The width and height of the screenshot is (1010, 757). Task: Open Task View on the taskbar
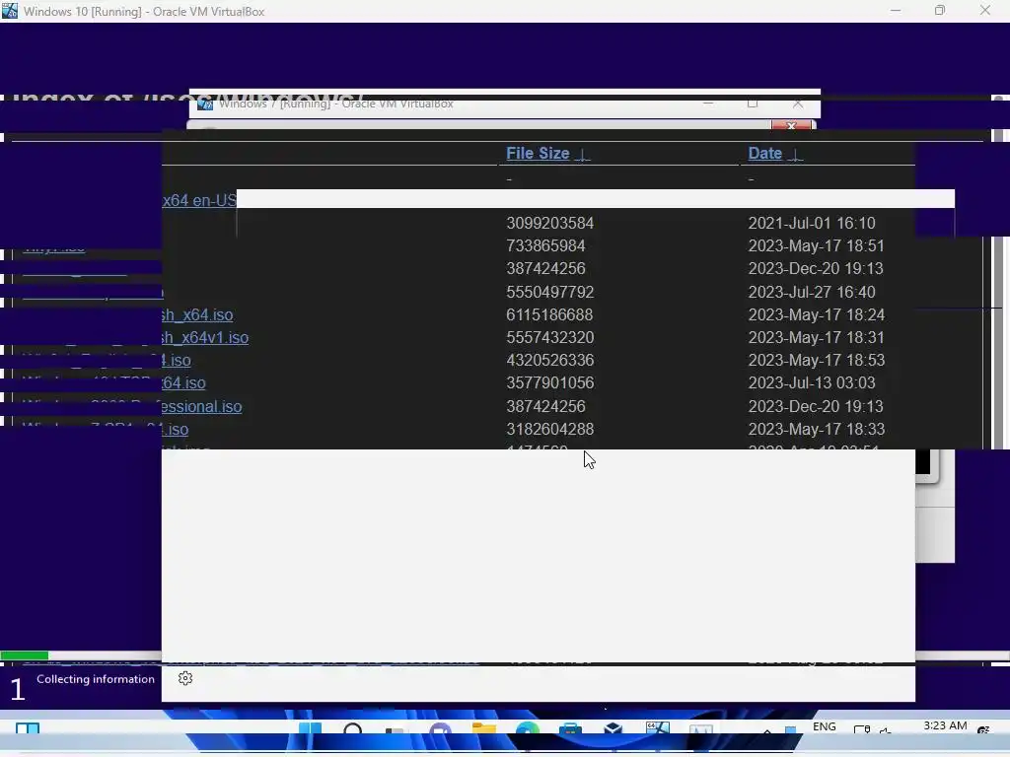395,730
